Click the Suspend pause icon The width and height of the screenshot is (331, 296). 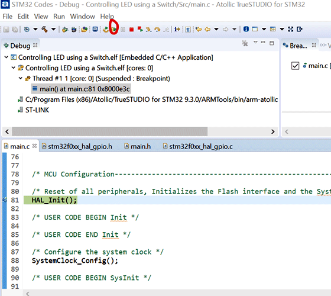[x=123, y=30]
